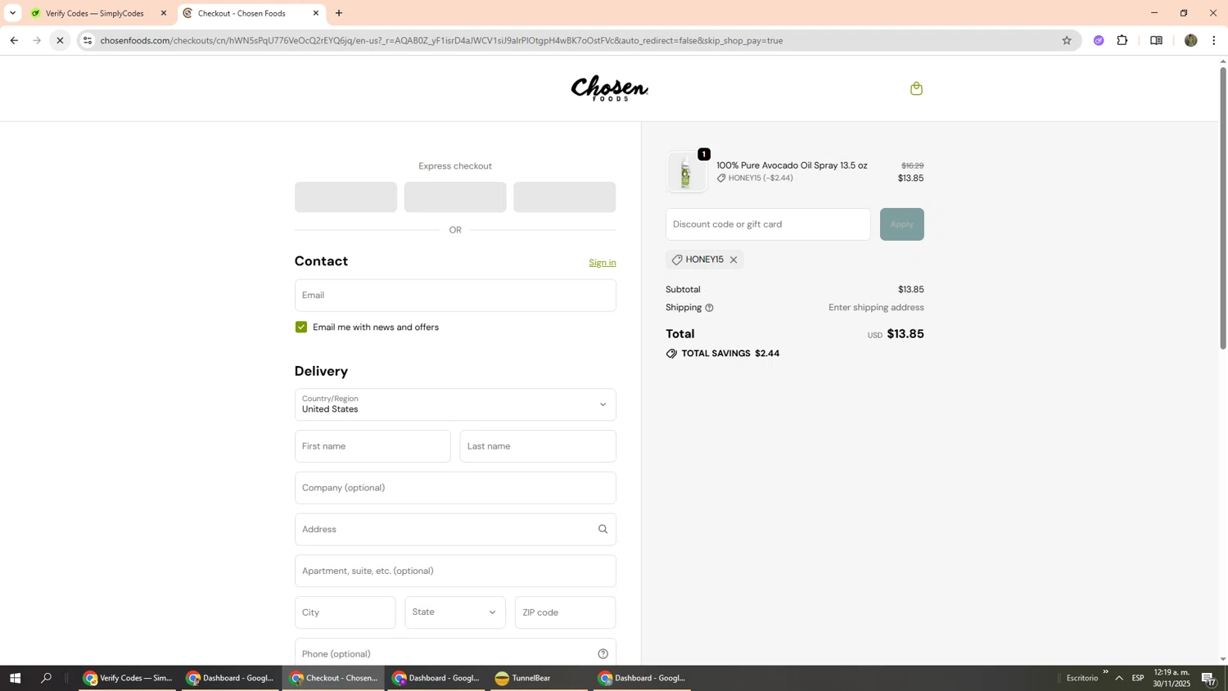Open the Chrome profile avatar
The width and height of the screenshot is (1228, 691).
click(x=1190, y=40)
